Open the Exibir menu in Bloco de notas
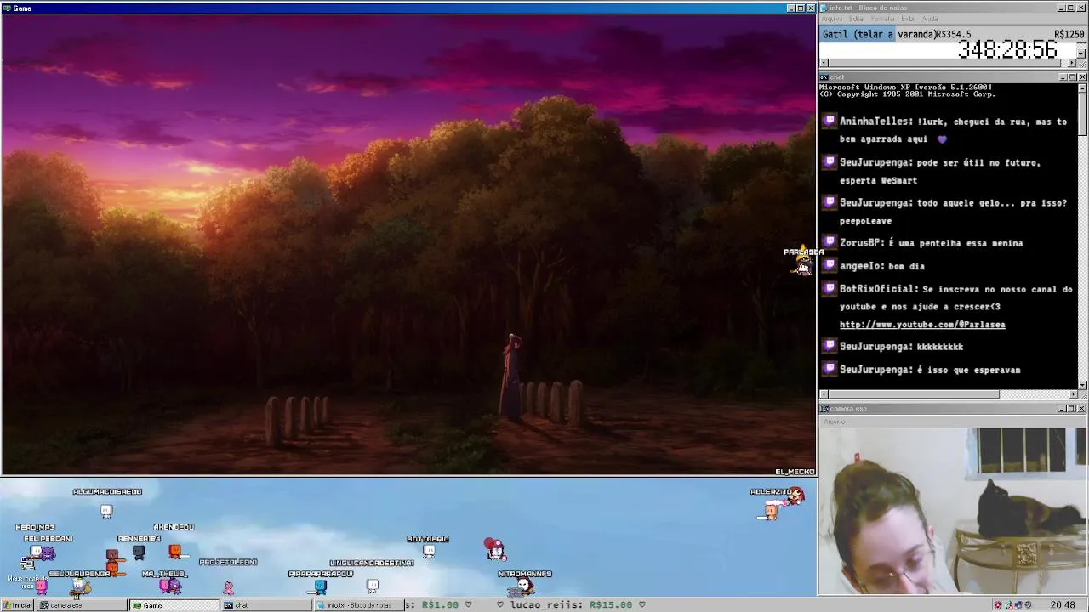 [x=909, y=19]
